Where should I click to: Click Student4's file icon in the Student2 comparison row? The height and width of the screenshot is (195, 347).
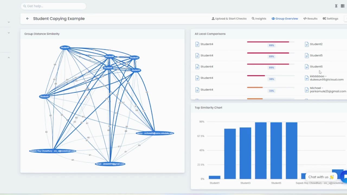pos(197,44)
